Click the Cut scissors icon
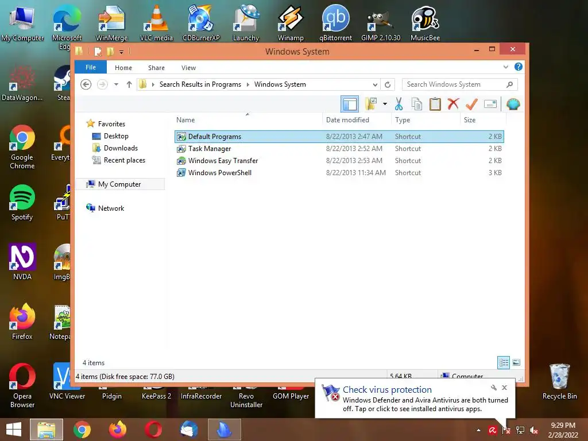This screenshot has height=441, width=588. (x=399, y=104)
